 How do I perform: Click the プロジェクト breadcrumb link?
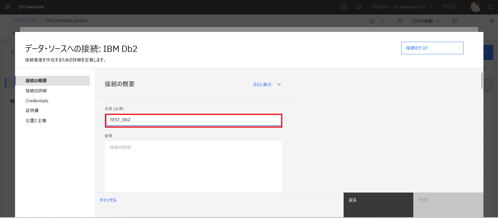click(25, 21)
